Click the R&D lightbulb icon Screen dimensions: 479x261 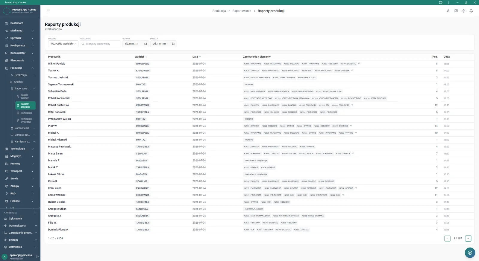pyautogui.click(x=7, y=193)
